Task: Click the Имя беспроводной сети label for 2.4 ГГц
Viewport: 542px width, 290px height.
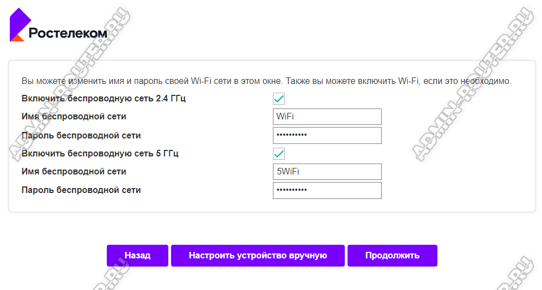Action: pos(74,117)
